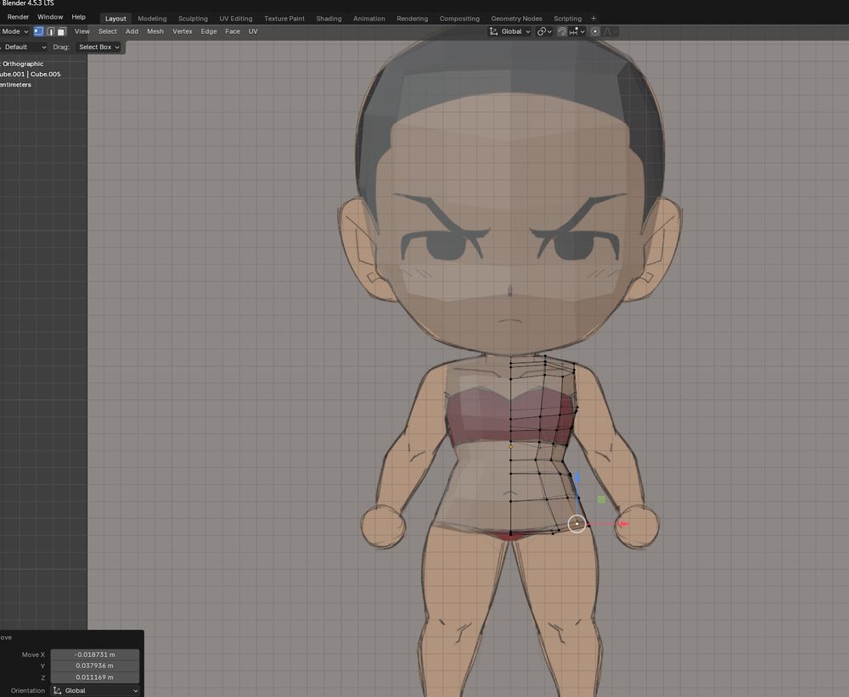The height and width of the screenshot is (697, 849).
Task: Open the Face menu
Action: pos(233,31)
